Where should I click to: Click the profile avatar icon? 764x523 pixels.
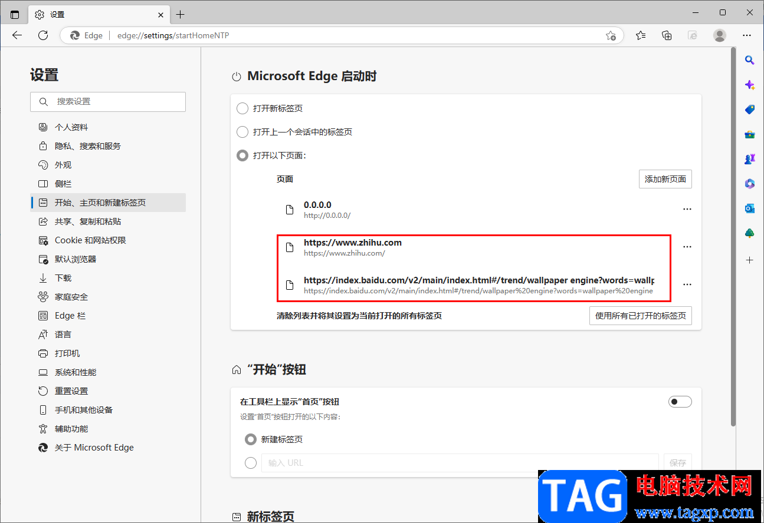point(720,35)
